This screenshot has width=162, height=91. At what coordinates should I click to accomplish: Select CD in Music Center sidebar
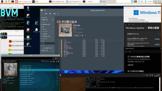point(47,43)
